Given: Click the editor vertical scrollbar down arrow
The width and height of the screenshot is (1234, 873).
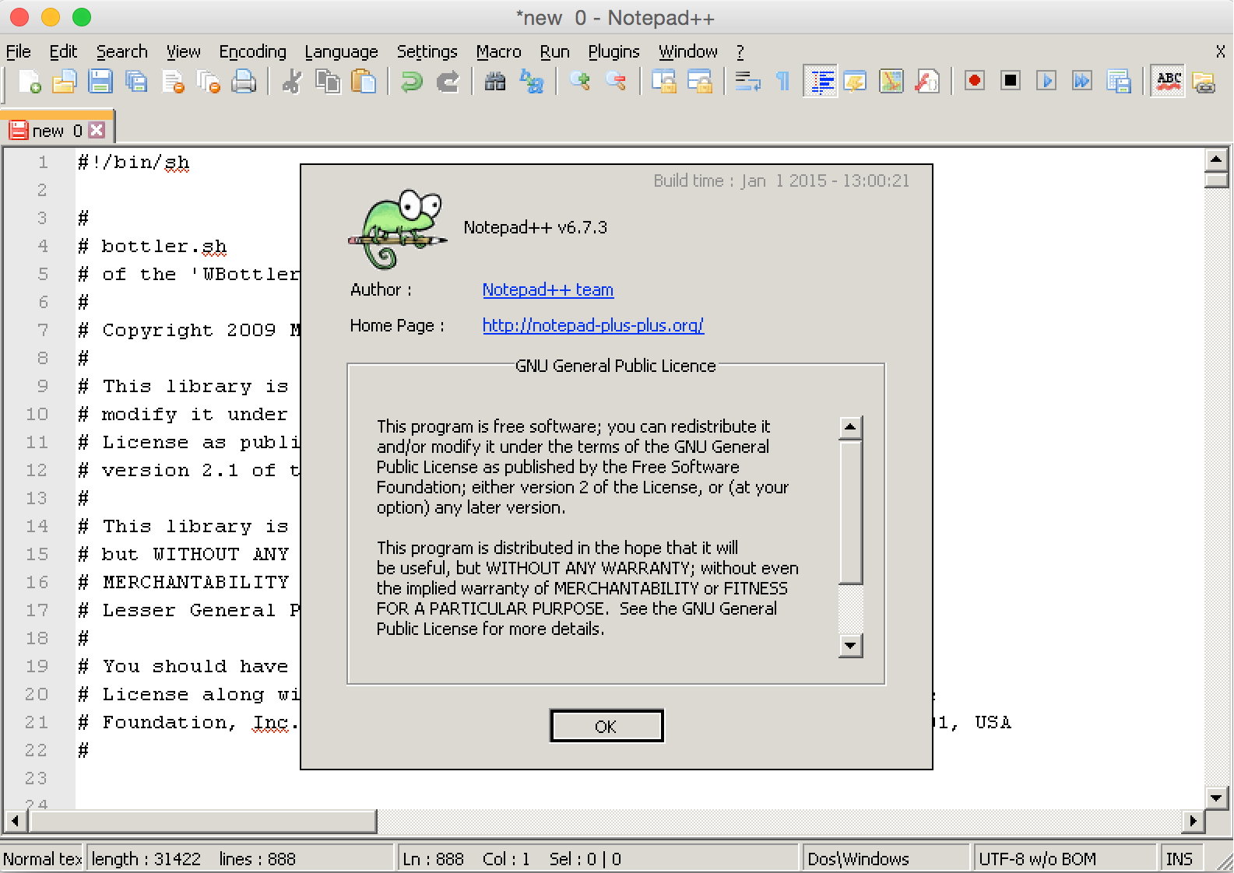Looking at the screenshot, I should (x=1216, y=798).
